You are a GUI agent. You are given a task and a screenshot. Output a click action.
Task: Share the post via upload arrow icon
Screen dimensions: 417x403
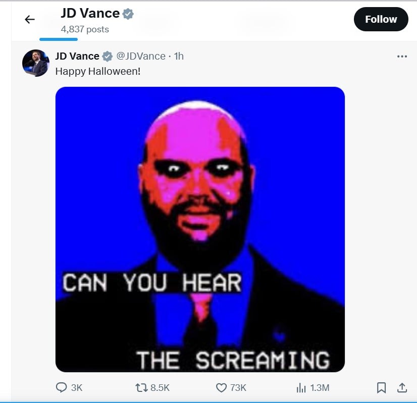click(x=402, y=387)
